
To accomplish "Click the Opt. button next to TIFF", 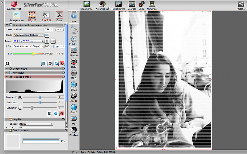I will pyautogui.click(x=59, y=29).
